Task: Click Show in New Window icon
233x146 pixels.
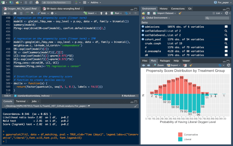Action: point(15,13)
